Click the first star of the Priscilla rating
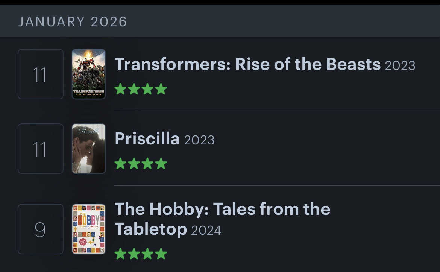Viewport: 440px width, 272px height. 120,164
